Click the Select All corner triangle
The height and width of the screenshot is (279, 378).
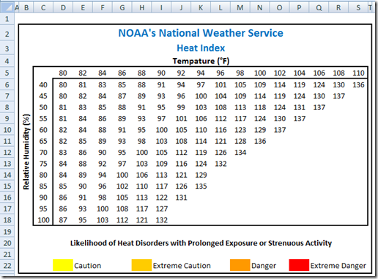[x=7, y=7]
